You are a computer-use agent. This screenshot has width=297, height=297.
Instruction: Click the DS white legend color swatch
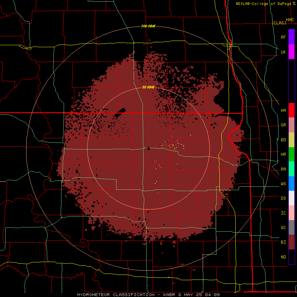point(291,198)
